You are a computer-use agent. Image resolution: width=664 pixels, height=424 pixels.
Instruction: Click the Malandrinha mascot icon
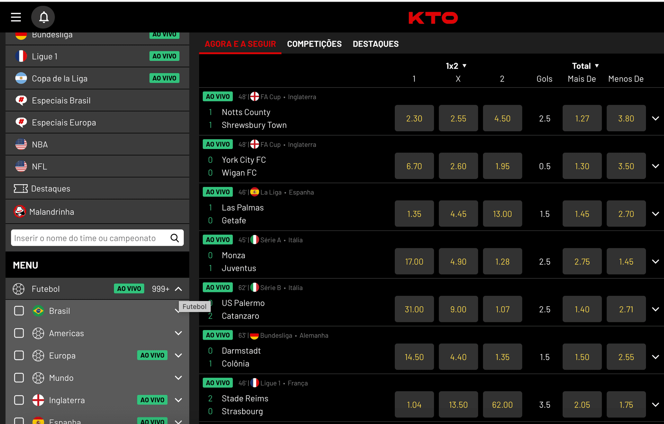point(20,211)
